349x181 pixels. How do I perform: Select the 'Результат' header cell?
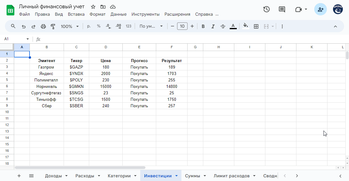point(172,61)
